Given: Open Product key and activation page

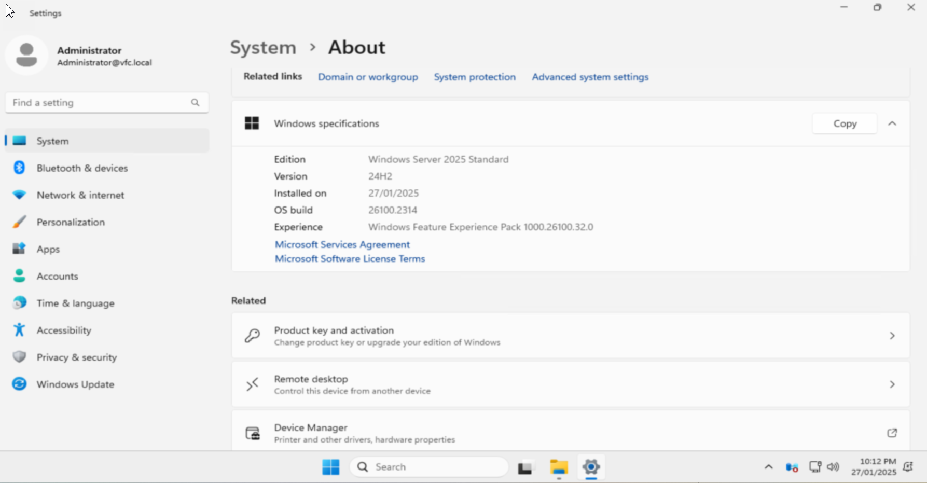Looking at the screenshot, I should (x=570, y=336).
